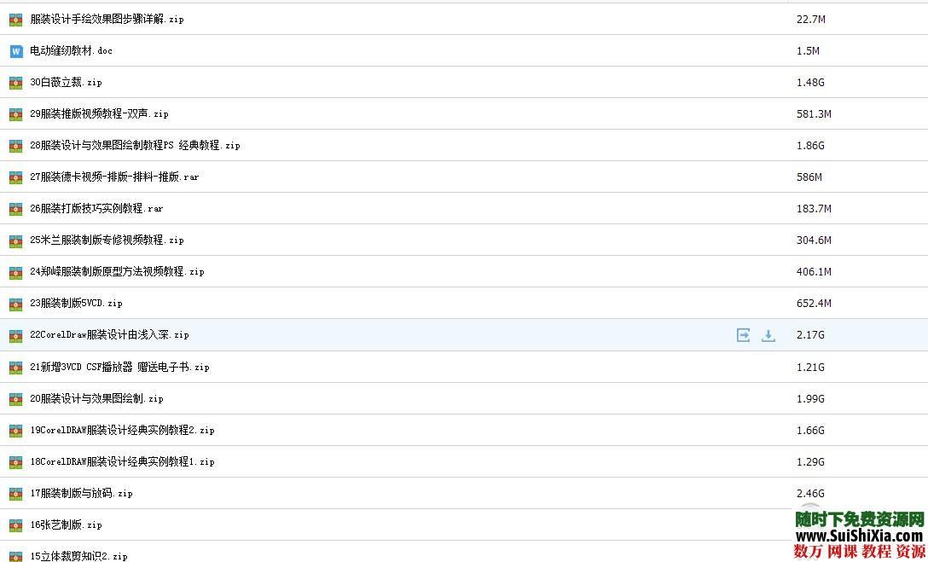Click the archive icon beside 21新增3VCD CSF播放器 file
The width and height of the screenshot is (928, 562).
tap(15, 368)
